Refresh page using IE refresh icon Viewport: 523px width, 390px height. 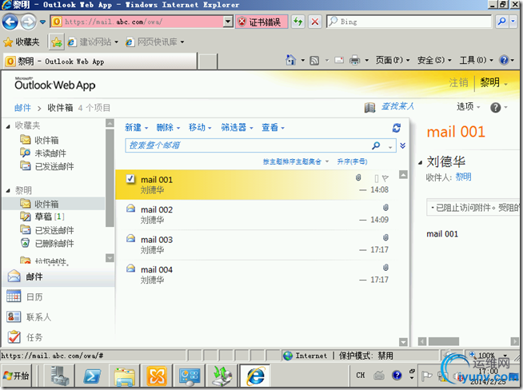pos(297,22)
